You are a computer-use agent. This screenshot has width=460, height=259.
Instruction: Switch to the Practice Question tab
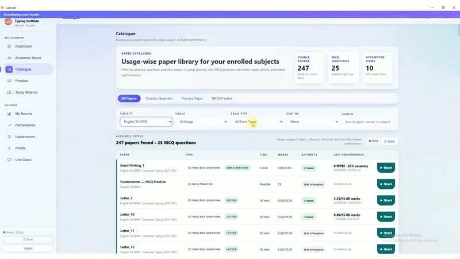[159, 98]
